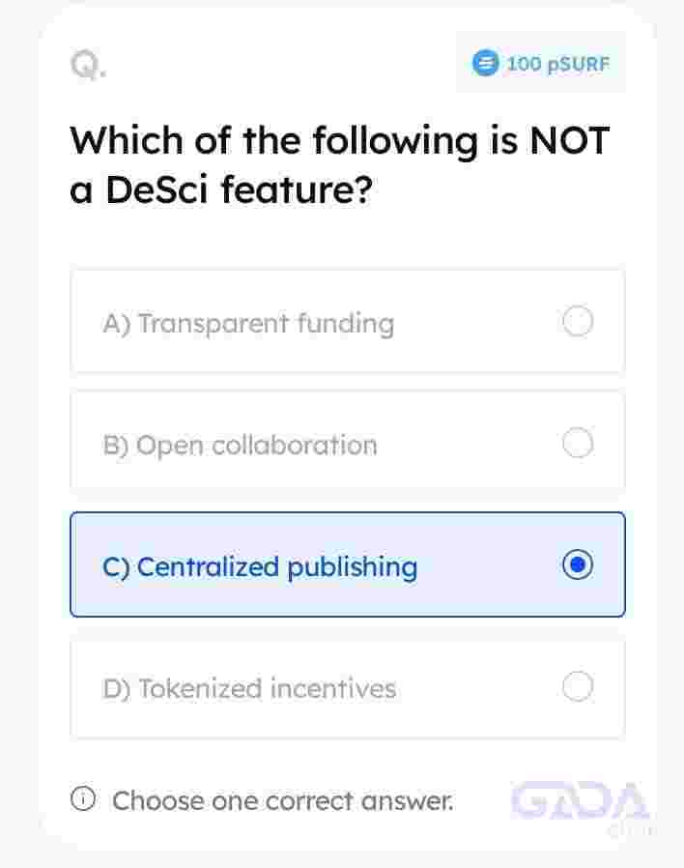Click the info icon beside Choose one correct answer
The height and width of the screenshot is (868, 684).
click(x=83, y=798)
